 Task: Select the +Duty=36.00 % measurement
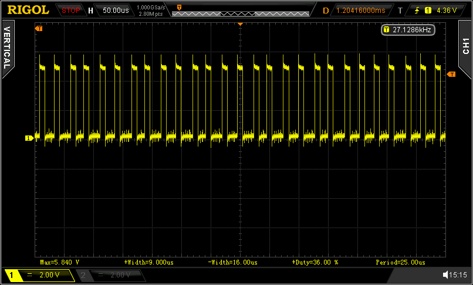(315, 262)
